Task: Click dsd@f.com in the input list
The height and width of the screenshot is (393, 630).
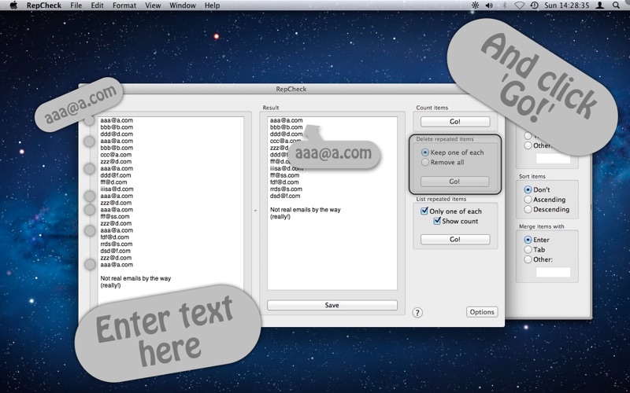Action: [x=115, y=251]
